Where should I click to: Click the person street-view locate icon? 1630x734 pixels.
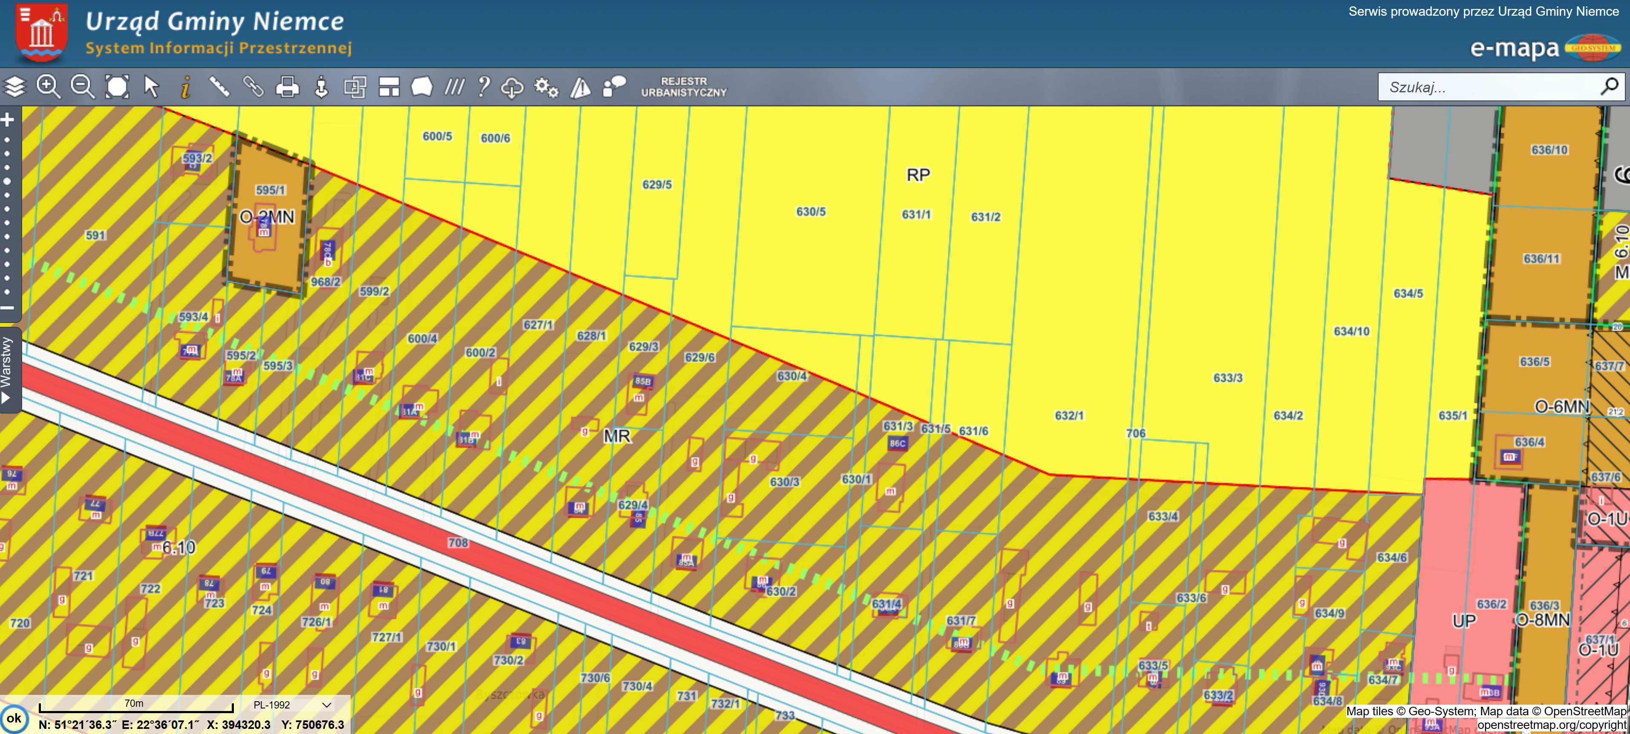pos(322,87)
